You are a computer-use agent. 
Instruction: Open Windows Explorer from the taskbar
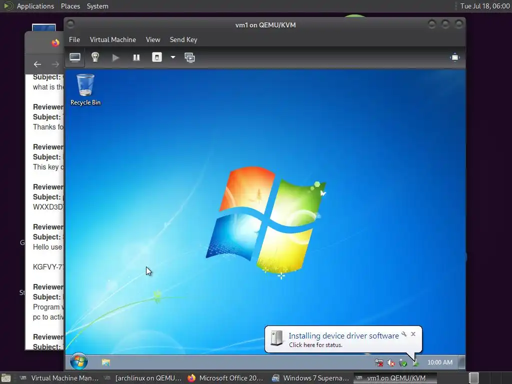click(106, 362)
